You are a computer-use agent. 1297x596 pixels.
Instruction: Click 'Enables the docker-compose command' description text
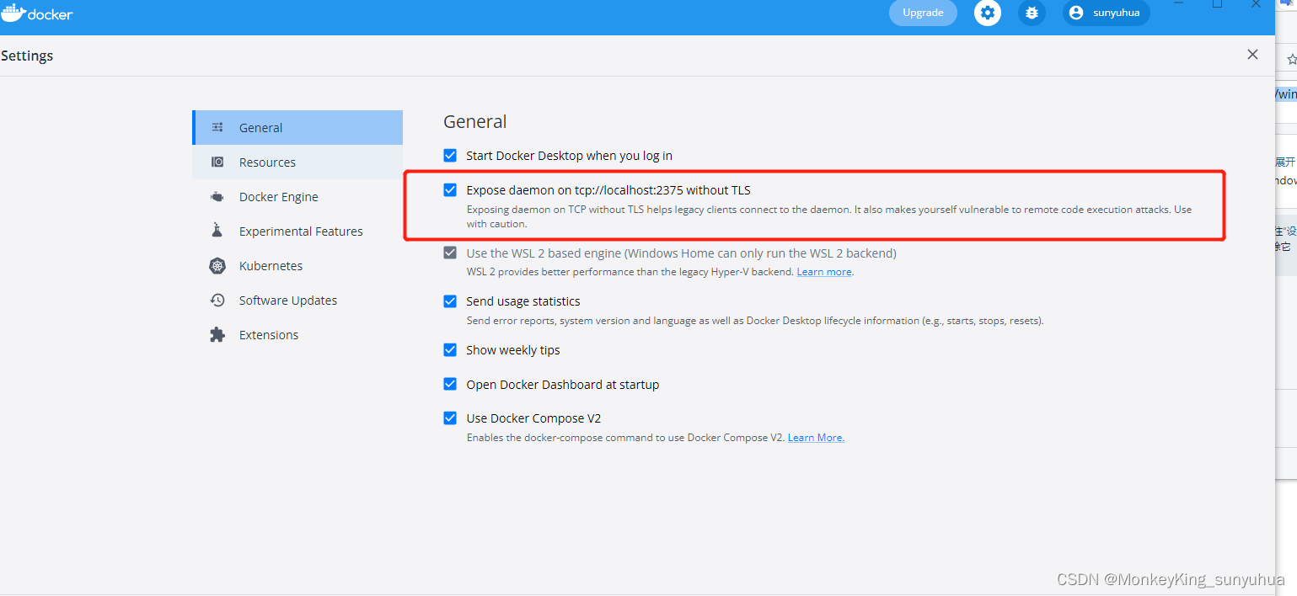click(626, 438)
